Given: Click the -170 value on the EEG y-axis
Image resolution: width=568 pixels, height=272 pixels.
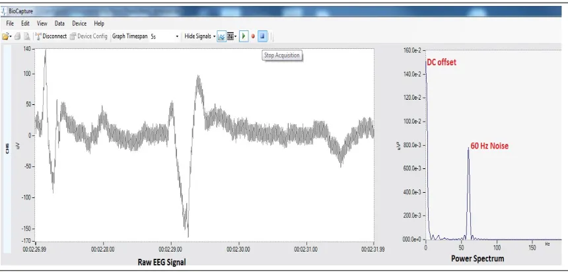Looking at the screenshot, I should click(27, 240).
